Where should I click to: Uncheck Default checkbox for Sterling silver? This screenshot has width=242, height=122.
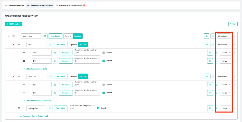point(98,108)
